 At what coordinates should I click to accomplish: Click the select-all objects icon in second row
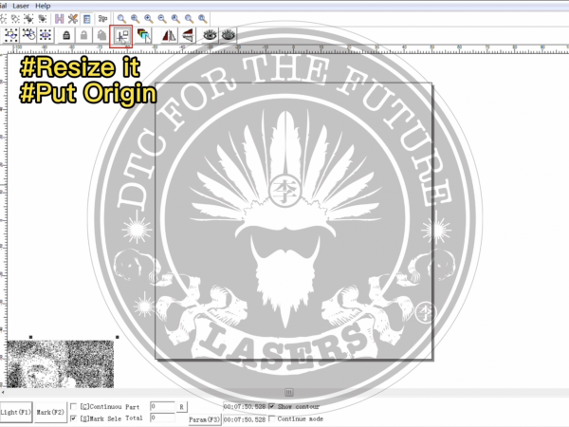pos(10,35)
